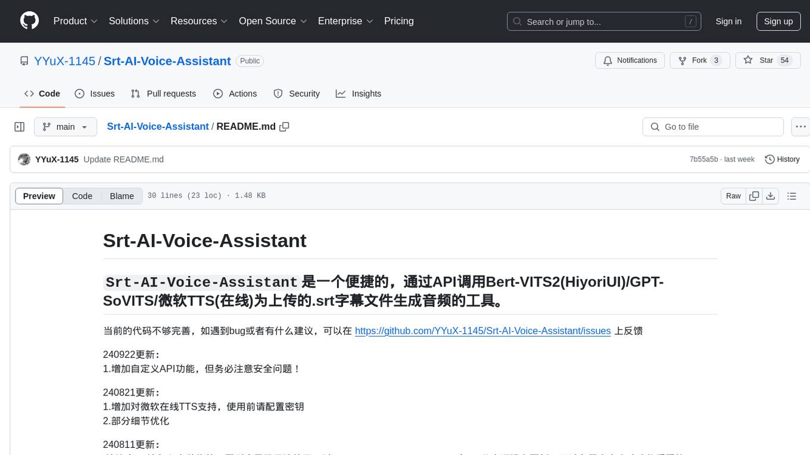Open the YYuX-1145 owner profile link

tap(64, 61)
